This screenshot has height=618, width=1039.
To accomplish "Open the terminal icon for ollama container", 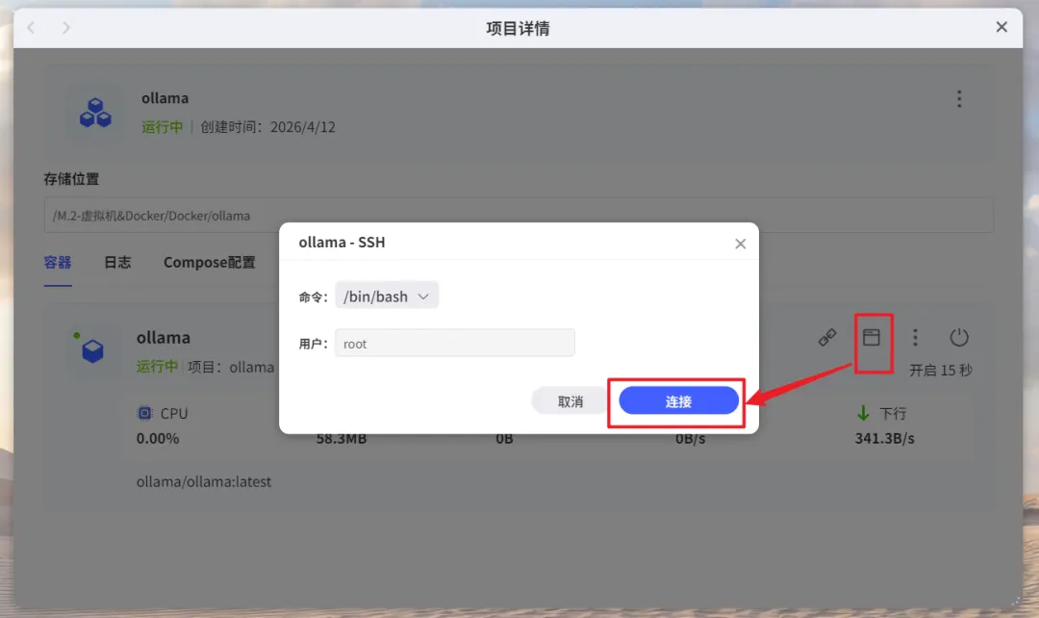I will (x=872, y=338).
